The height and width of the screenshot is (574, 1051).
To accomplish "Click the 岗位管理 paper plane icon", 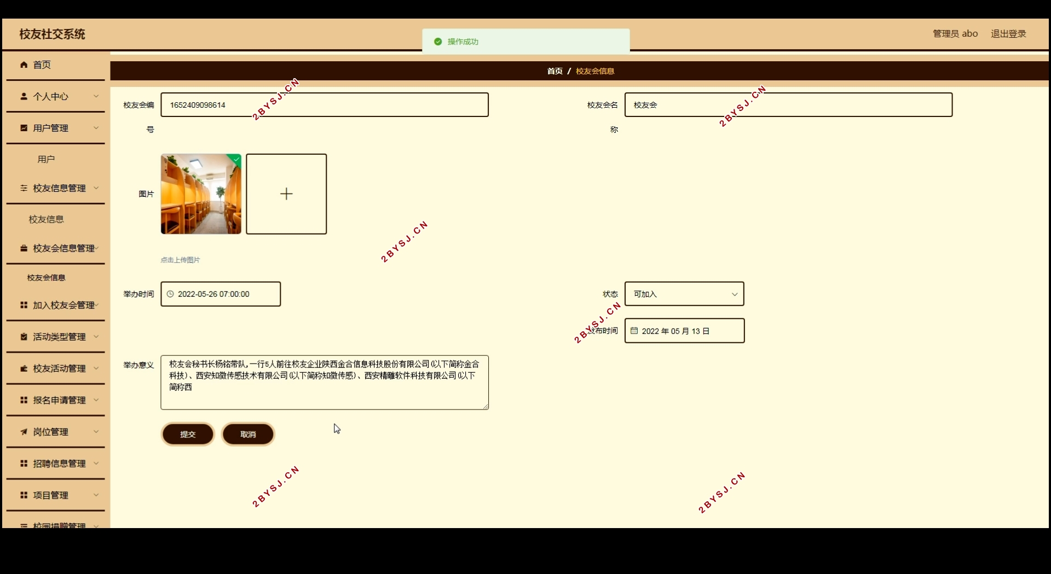I will point(24,432).
